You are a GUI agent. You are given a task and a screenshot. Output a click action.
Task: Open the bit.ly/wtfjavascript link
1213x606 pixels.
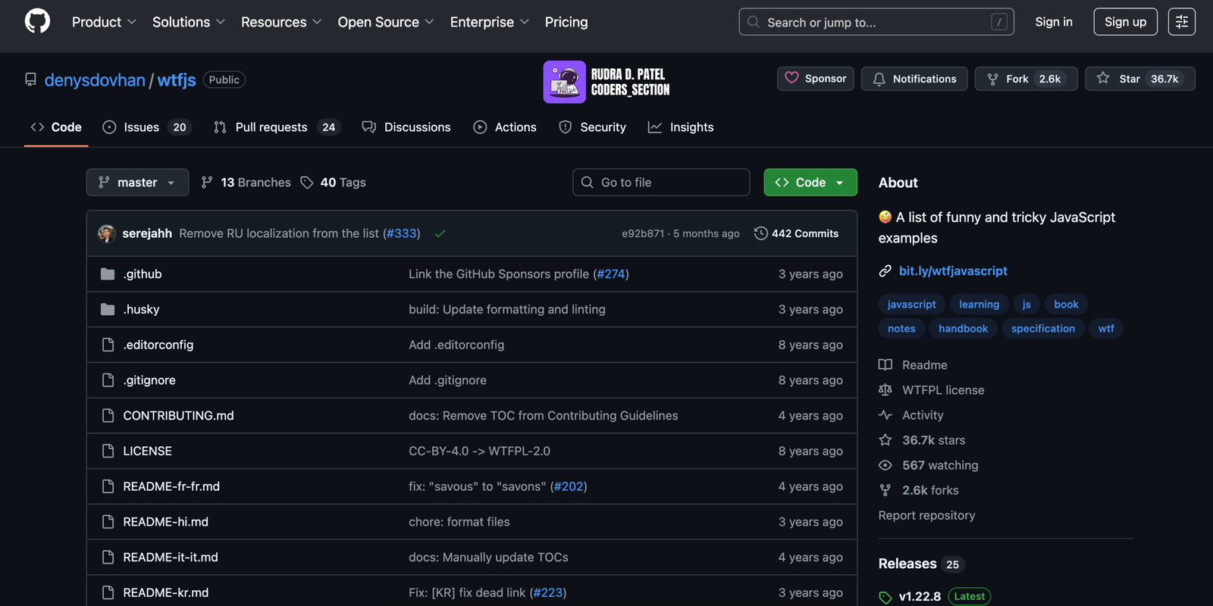(952, 271)
